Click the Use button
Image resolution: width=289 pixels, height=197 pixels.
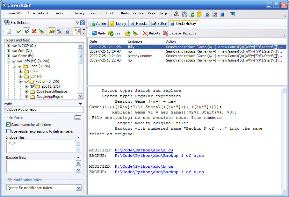[114, 33]
